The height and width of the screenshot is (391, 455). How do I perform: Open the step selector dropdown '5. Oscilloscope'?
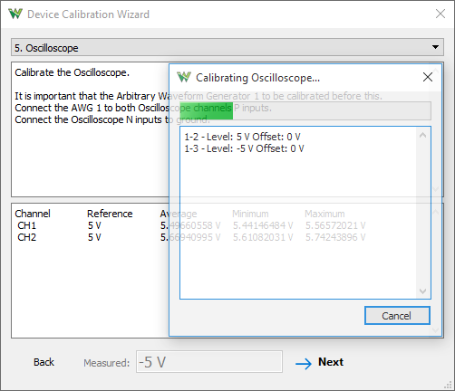[x=227, y=47]
